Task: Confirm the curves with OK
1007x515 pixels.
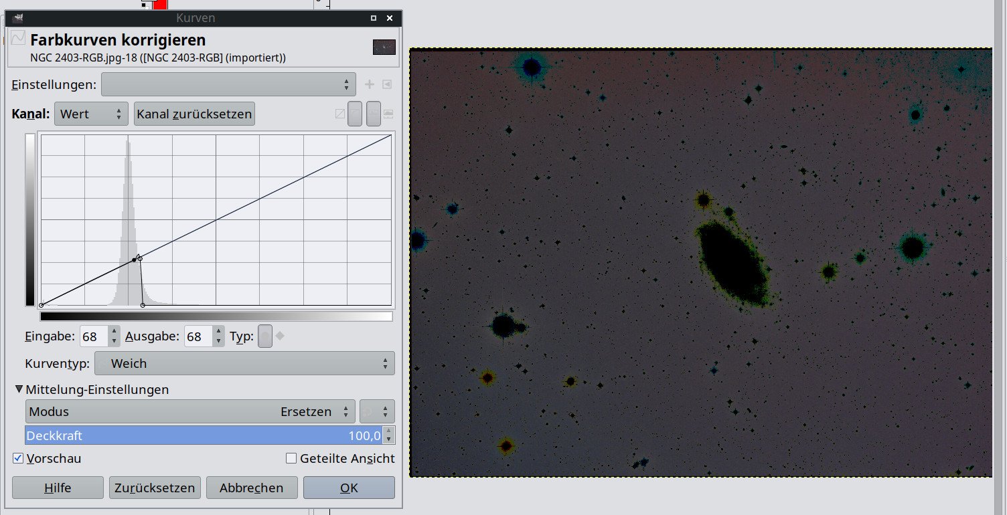Action: click(x=349, y=488)
